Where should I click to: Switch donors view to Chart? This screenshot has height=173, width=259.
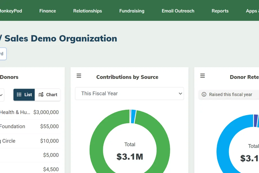tap(48, 95)
